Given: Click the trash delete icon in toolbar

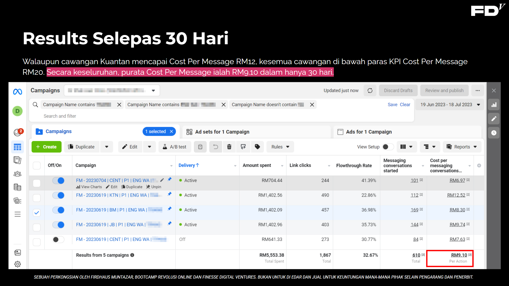Looking at the screenshot, I should tap(229, 147).
